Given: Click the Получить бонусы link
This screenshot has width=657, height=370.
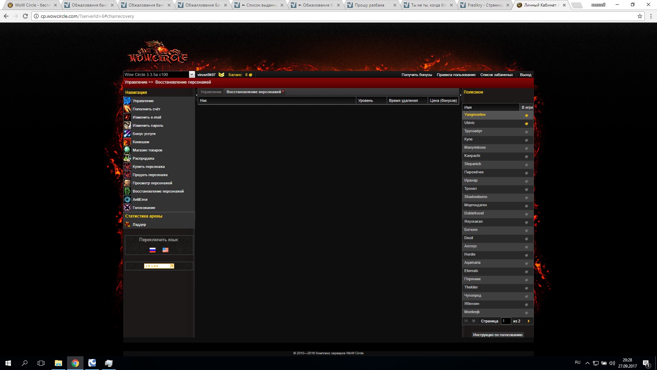Looking at the screenshot, I should (416, 75).
